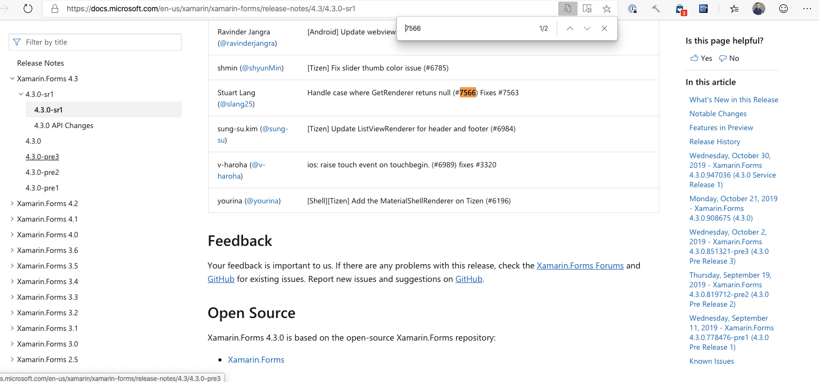819x382 pixels.
Task: Open GitHub link for existing issues
Action: point(221,279)
